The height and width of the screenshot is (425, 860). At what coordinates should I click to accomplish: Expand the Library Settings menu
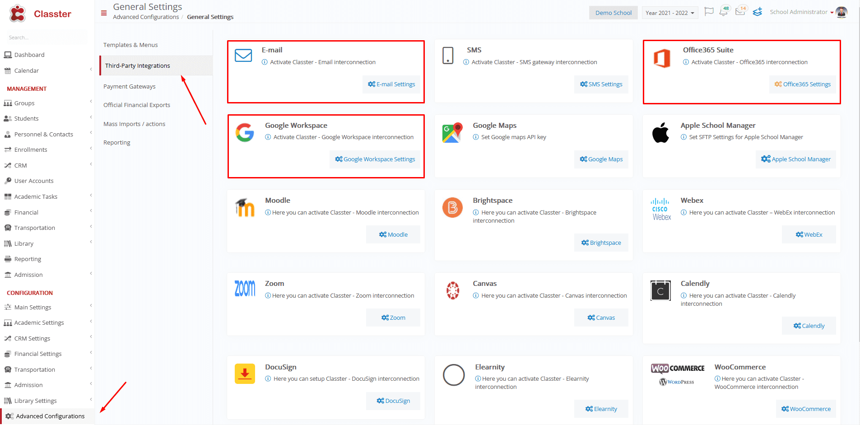tap(47, 401)
